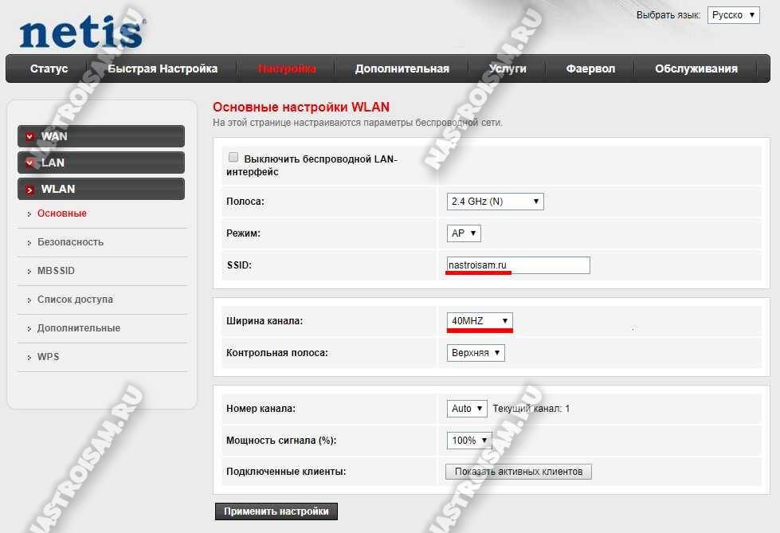Select the MBSSID sidebar item
Image resolution: width=780 pixels, height=533 pixels.
coord(56,271)
